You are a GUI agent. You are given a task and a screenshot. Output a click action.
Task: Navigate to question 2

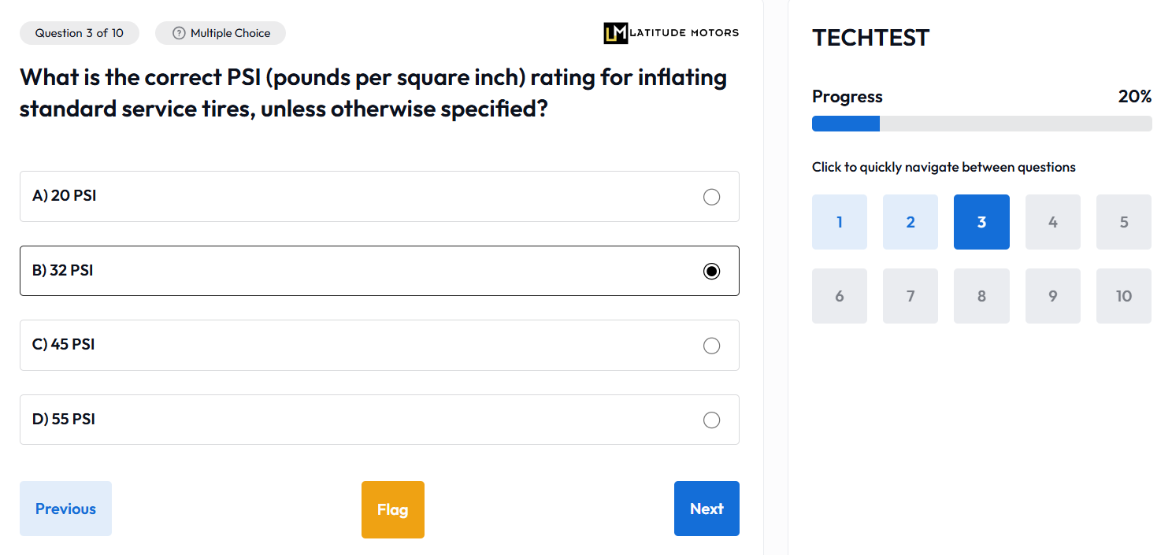(x=910, y=222)
